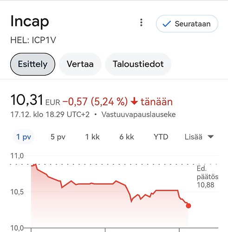Screen dimensions: 228x232
Task: Click the Lisää dropdown arrow
Action: pos(211,137)
